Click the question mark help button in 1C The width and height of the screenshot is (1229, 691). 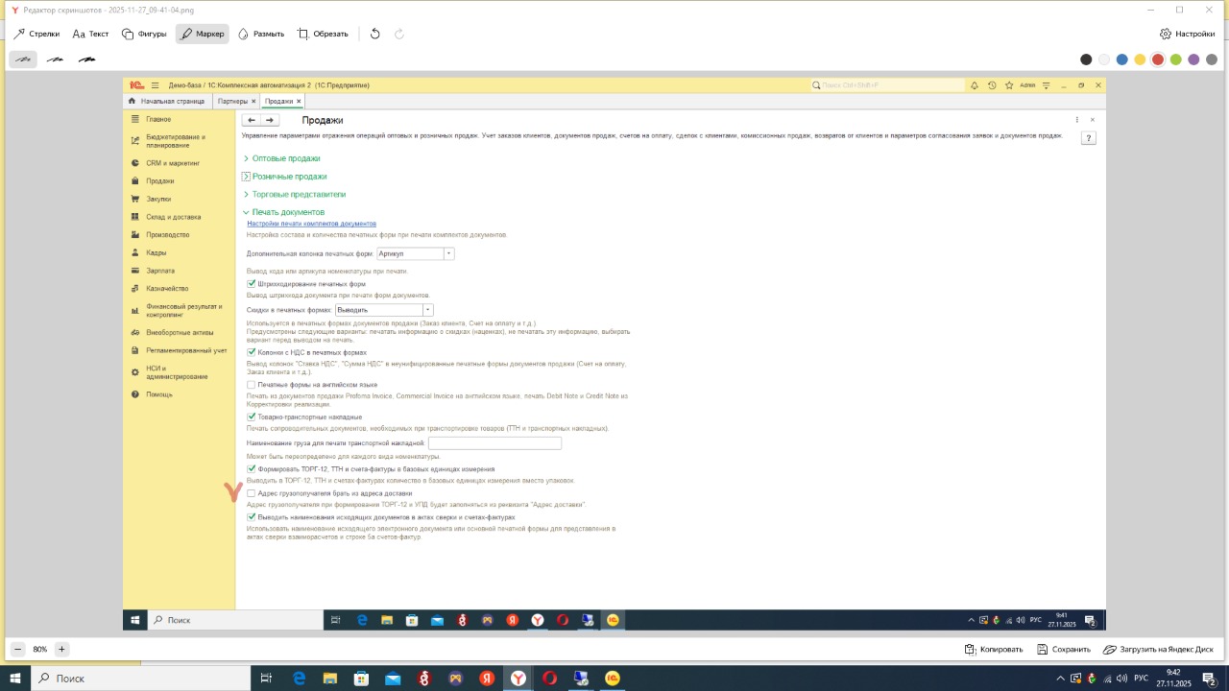[1089, 138]
